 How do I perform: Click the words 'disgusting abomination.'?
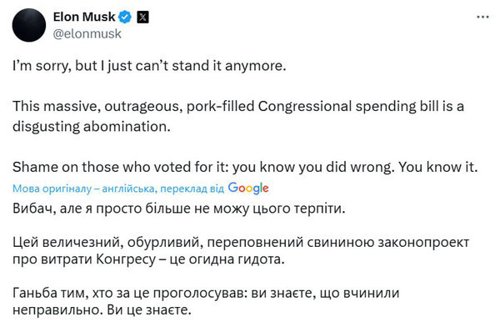click(x=92, y=127)
